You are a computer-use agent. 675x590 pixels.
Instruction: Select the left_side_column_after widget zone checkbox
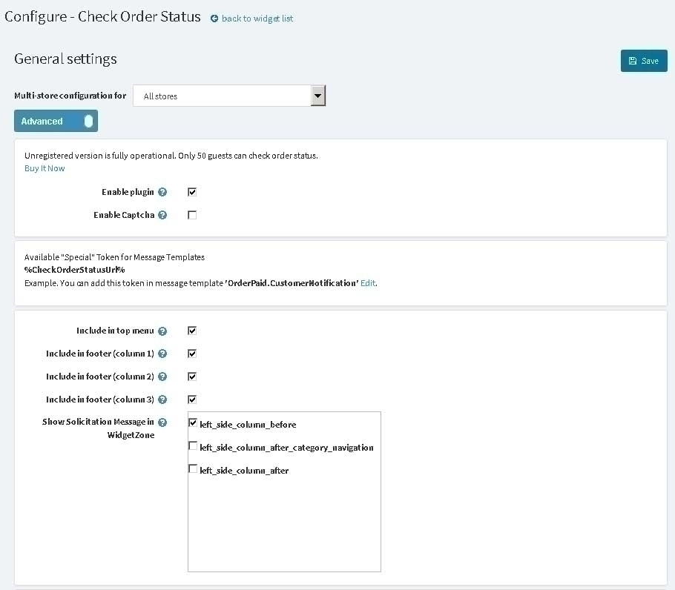tap(194, 469)
